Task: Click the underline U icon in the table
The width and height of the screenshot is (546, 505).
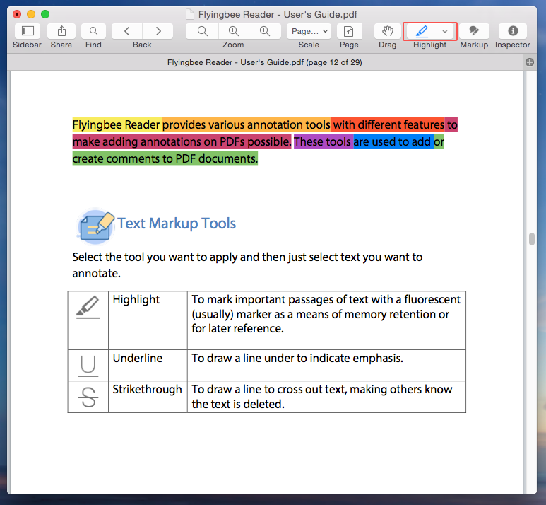Action: (x=88, y=366)
